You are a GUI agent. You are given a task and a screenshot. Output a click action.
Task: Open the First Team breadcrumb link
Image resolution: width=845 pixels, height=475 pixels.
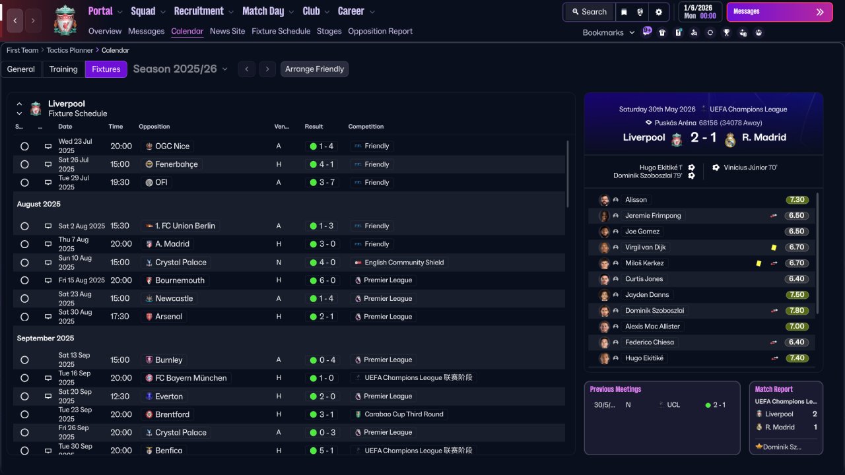22,50
